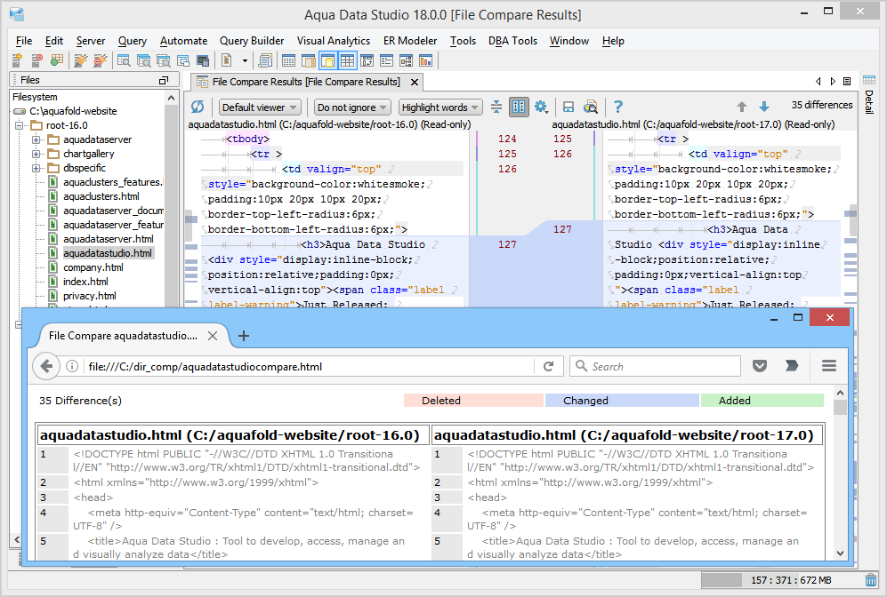Open the console window toolbar icon

pos(203,60)
